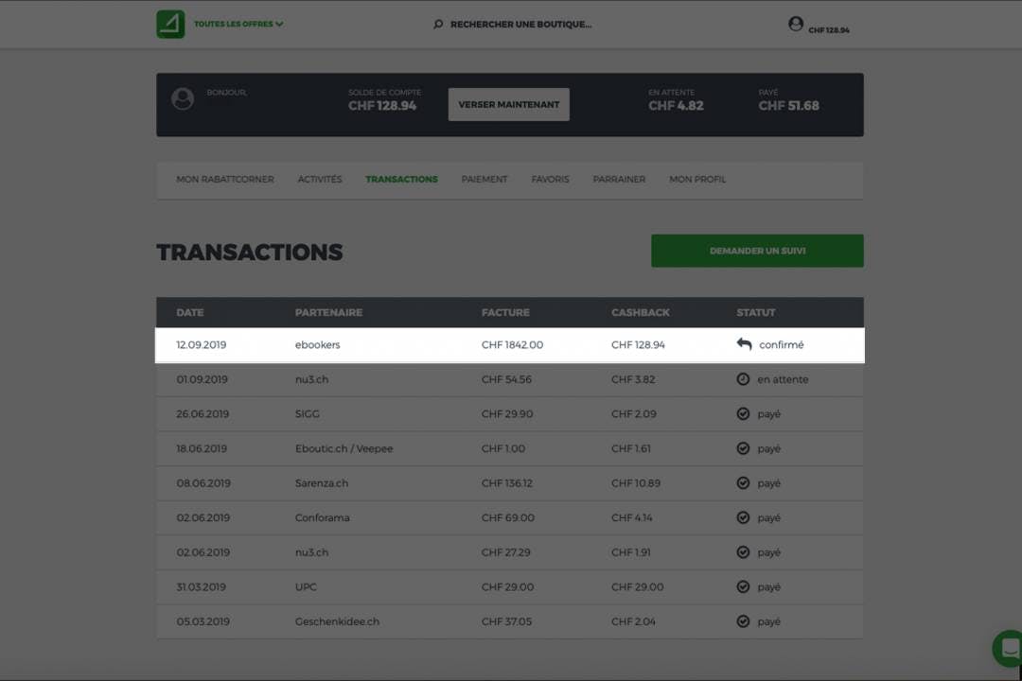Click the paid checkmark icon for SIGG

(744, 413)
